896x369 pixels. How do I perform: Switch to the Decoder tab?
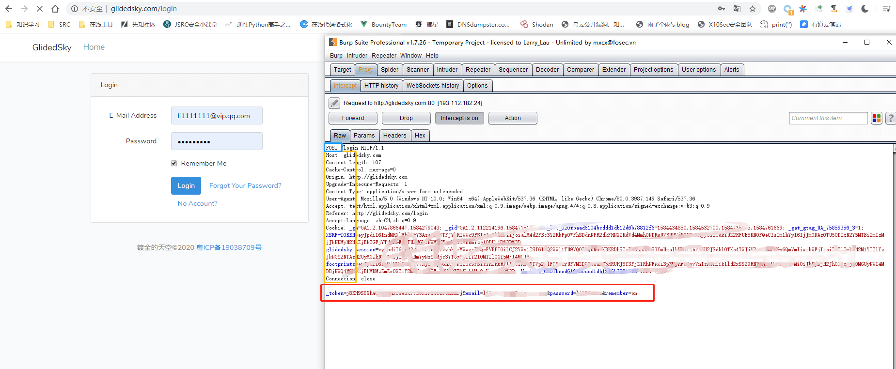547,70
